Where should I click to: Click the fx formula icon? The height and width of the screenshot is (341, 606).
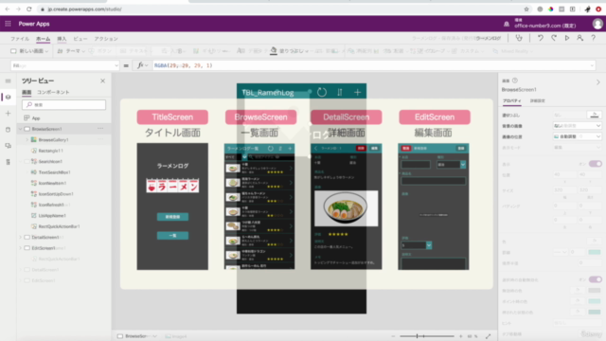point(140,65)
